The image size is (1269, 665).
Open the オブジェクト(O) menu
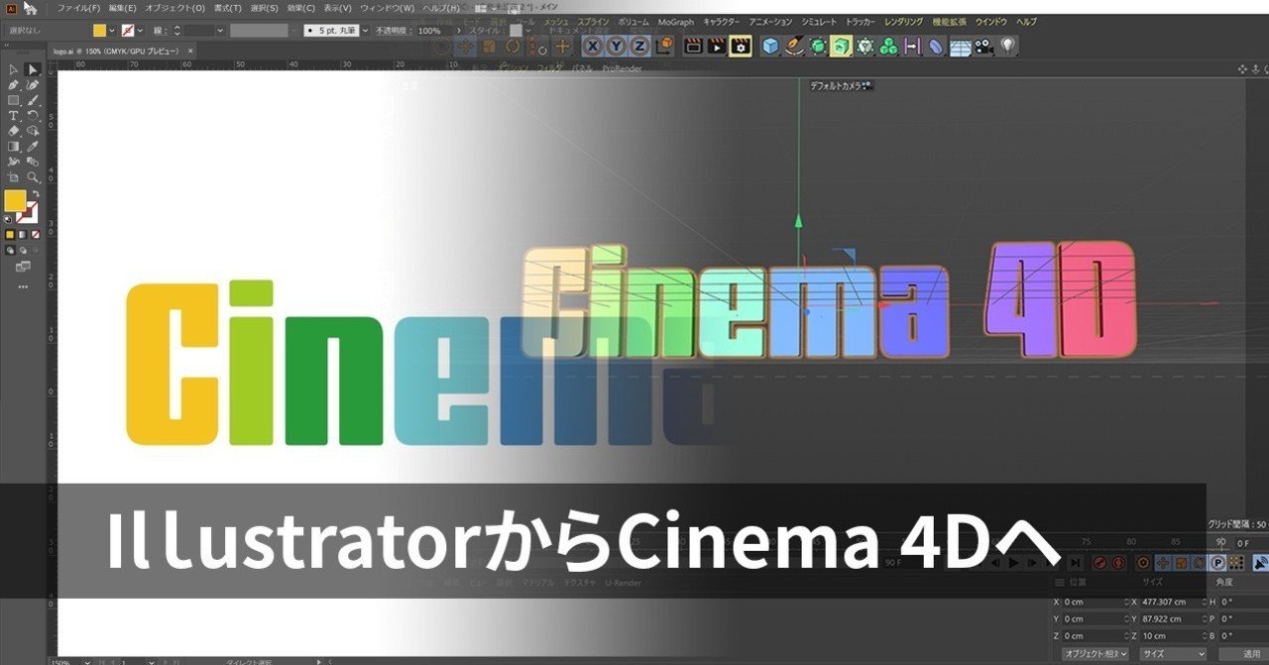coord(175,8)
